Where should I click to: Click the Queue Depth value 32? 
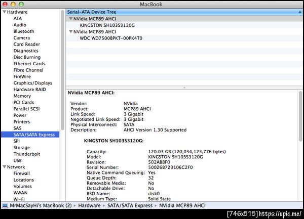[x=151, y=178]
